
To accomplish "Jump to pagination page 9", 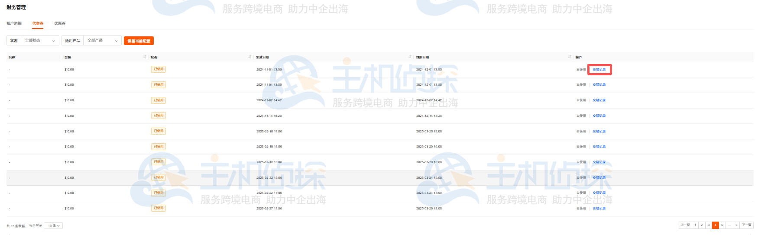I will (x=736, y=225).
